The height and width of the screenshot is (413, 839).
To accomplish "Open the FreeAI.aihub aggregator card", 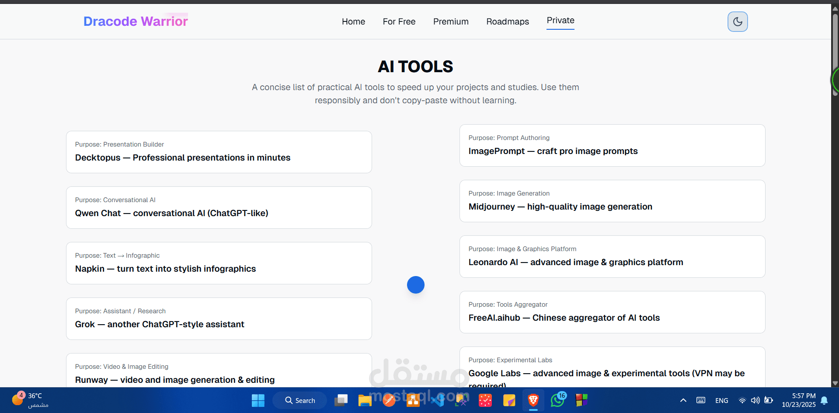I will pos(613,312).
